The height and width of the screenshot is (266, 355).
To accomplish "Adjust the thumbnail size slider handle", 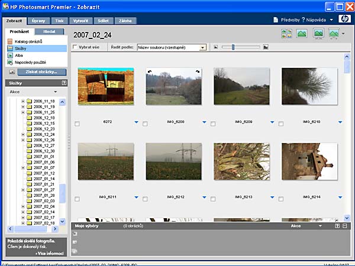I will tap(233, 47).
